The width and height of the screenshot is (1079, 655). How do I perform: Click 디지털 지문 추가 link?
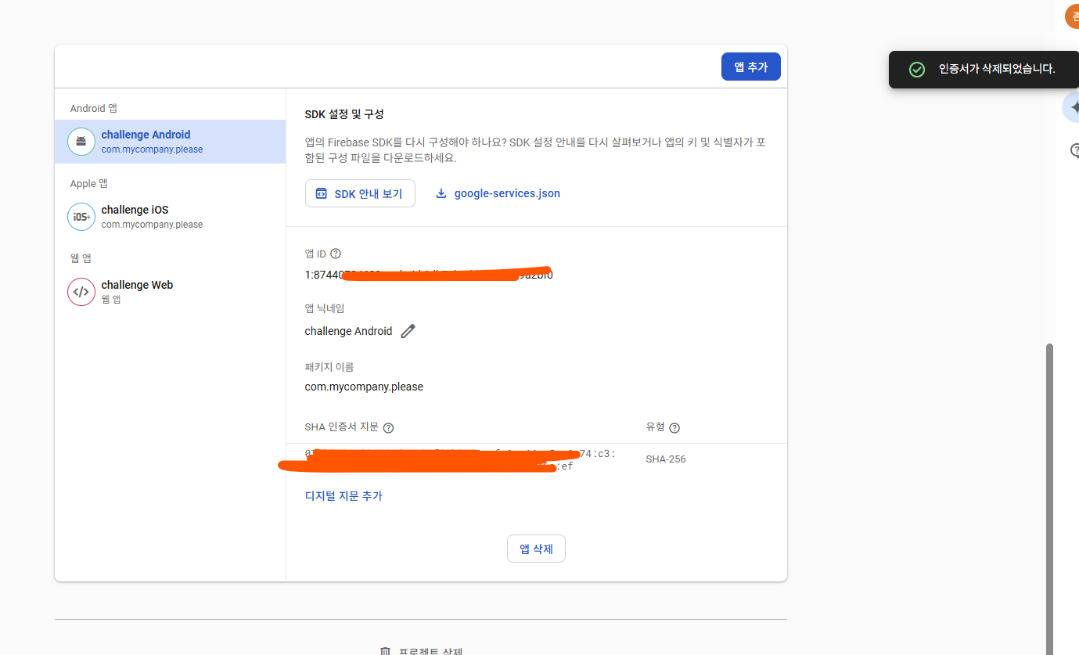point(343,495)
